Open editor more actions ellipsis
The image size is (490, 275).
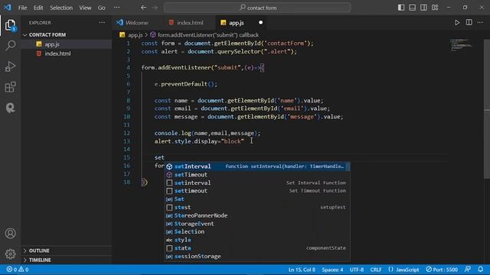pyautogui.click(x=480, y=22)
